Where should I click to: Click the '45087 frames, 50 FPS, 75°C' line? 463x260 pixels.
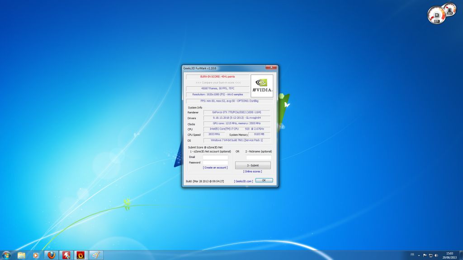click(217, 88)
